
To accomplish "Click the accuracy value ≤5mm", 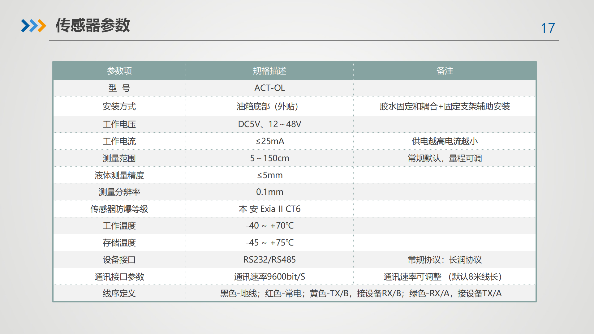I will (x=269, y=175).
